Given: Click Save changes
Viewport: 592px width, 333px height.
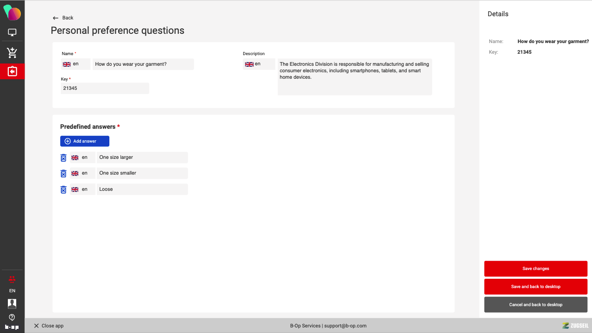Looking at the screenshot, I should [535, 269].
